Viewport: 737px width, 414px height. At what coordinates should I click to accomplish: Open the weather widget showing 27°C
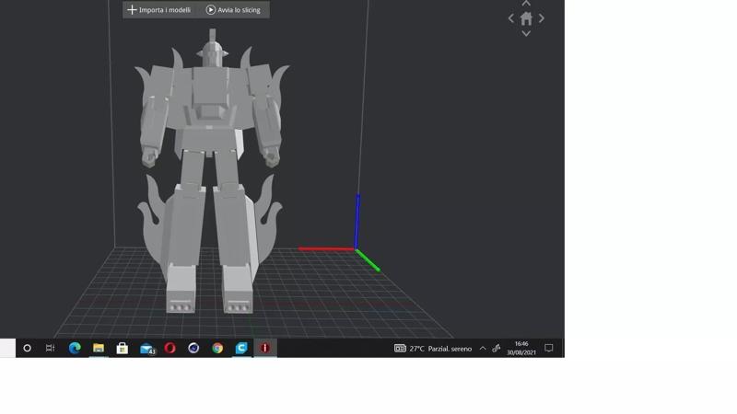pyautogui.click(x=433, y=349)
